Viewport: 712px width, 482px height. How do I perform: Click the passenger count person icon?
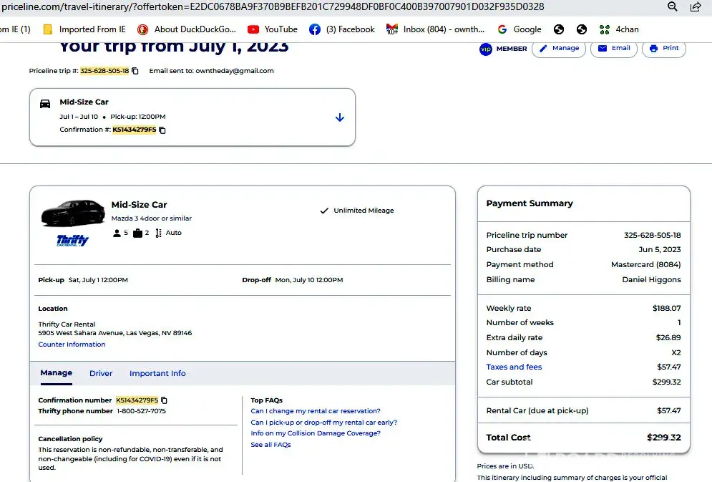pos(117,233)
